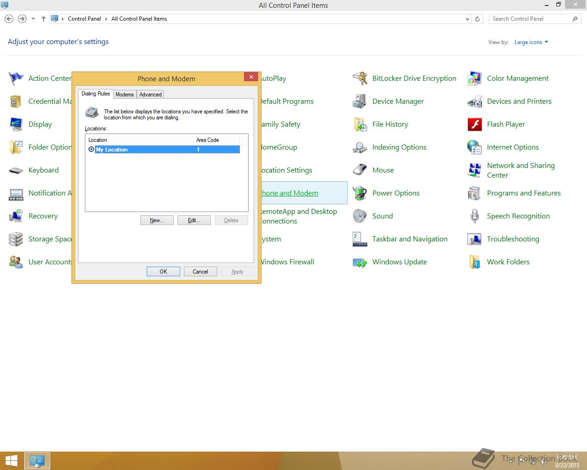Select the My Location radio button
Image resolution: width=587 pixels, height=470 pixels.
pos(91,150)
